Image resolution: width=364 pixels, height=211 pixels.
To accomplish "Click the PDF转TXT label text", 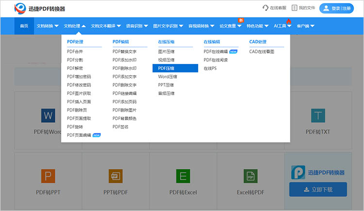I will point(318,132).
